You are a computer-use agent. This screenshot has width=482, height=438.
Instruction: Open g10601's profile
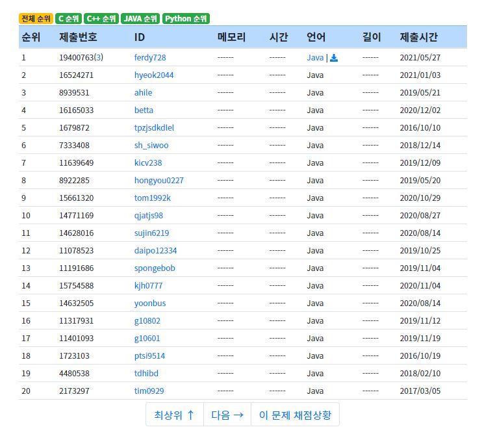(147, 338)
